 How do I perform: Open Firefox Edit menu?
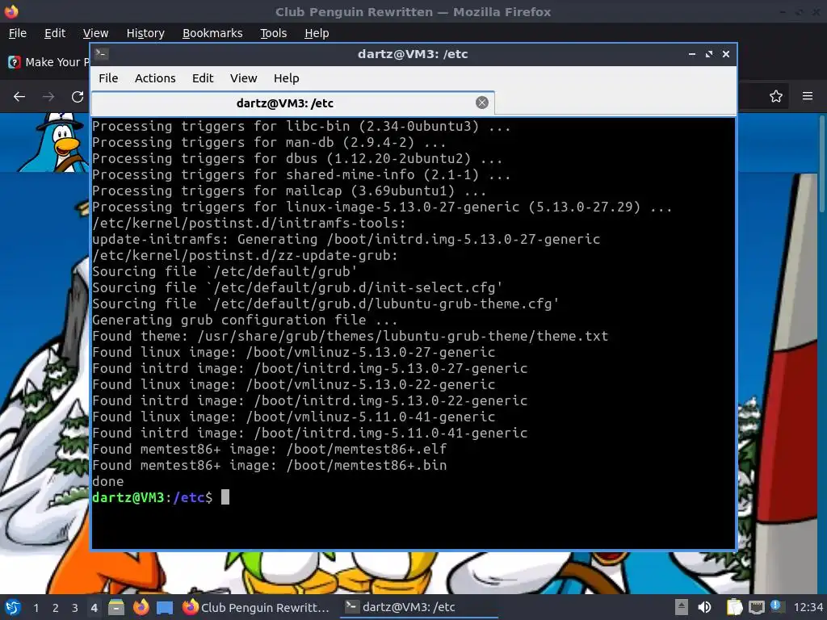click(55, 33)
